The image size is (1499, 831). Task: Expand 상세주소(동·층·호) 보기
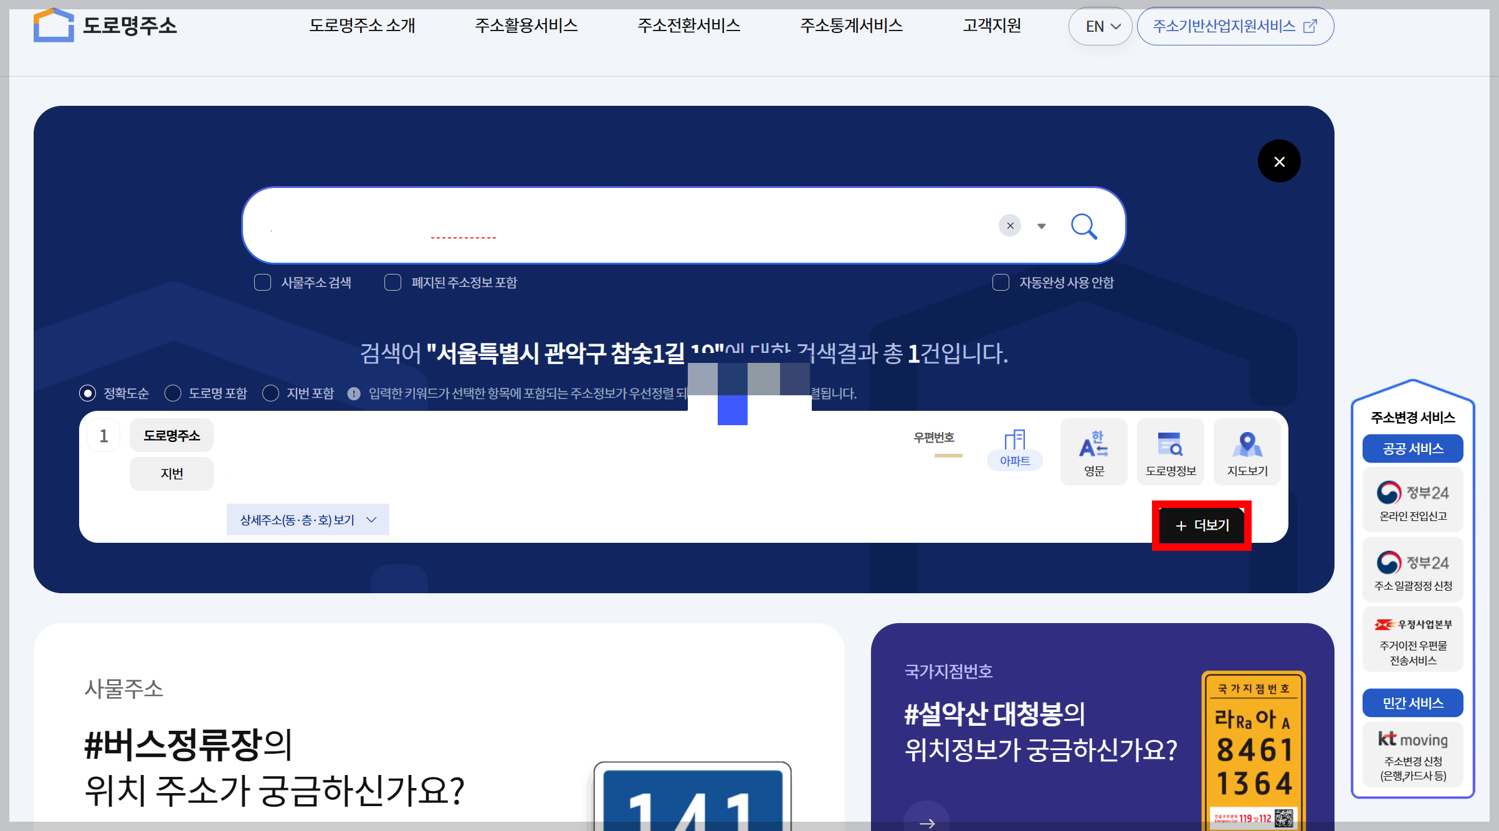[308, 519]
